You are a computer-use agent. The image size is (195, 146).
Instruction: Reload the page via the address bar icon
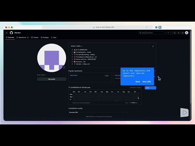point(147,27)
